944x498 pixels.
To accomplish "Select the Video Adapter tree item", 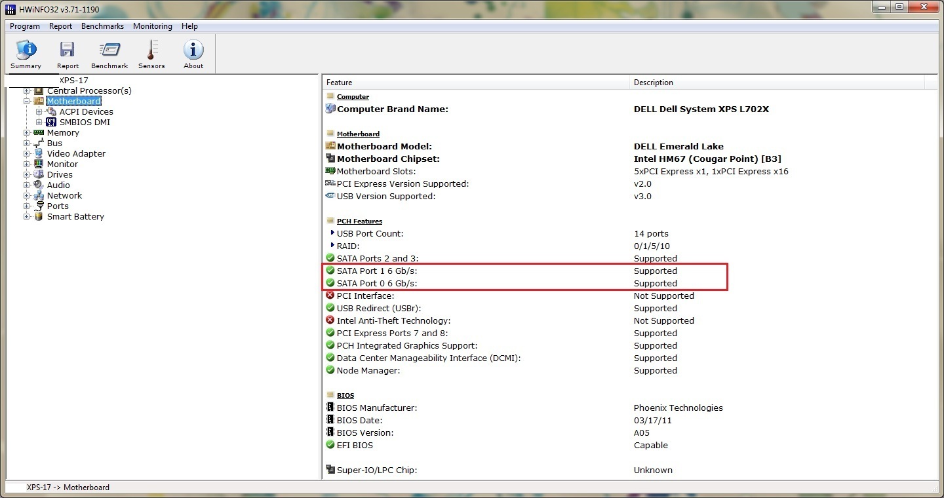I will 76,154.
